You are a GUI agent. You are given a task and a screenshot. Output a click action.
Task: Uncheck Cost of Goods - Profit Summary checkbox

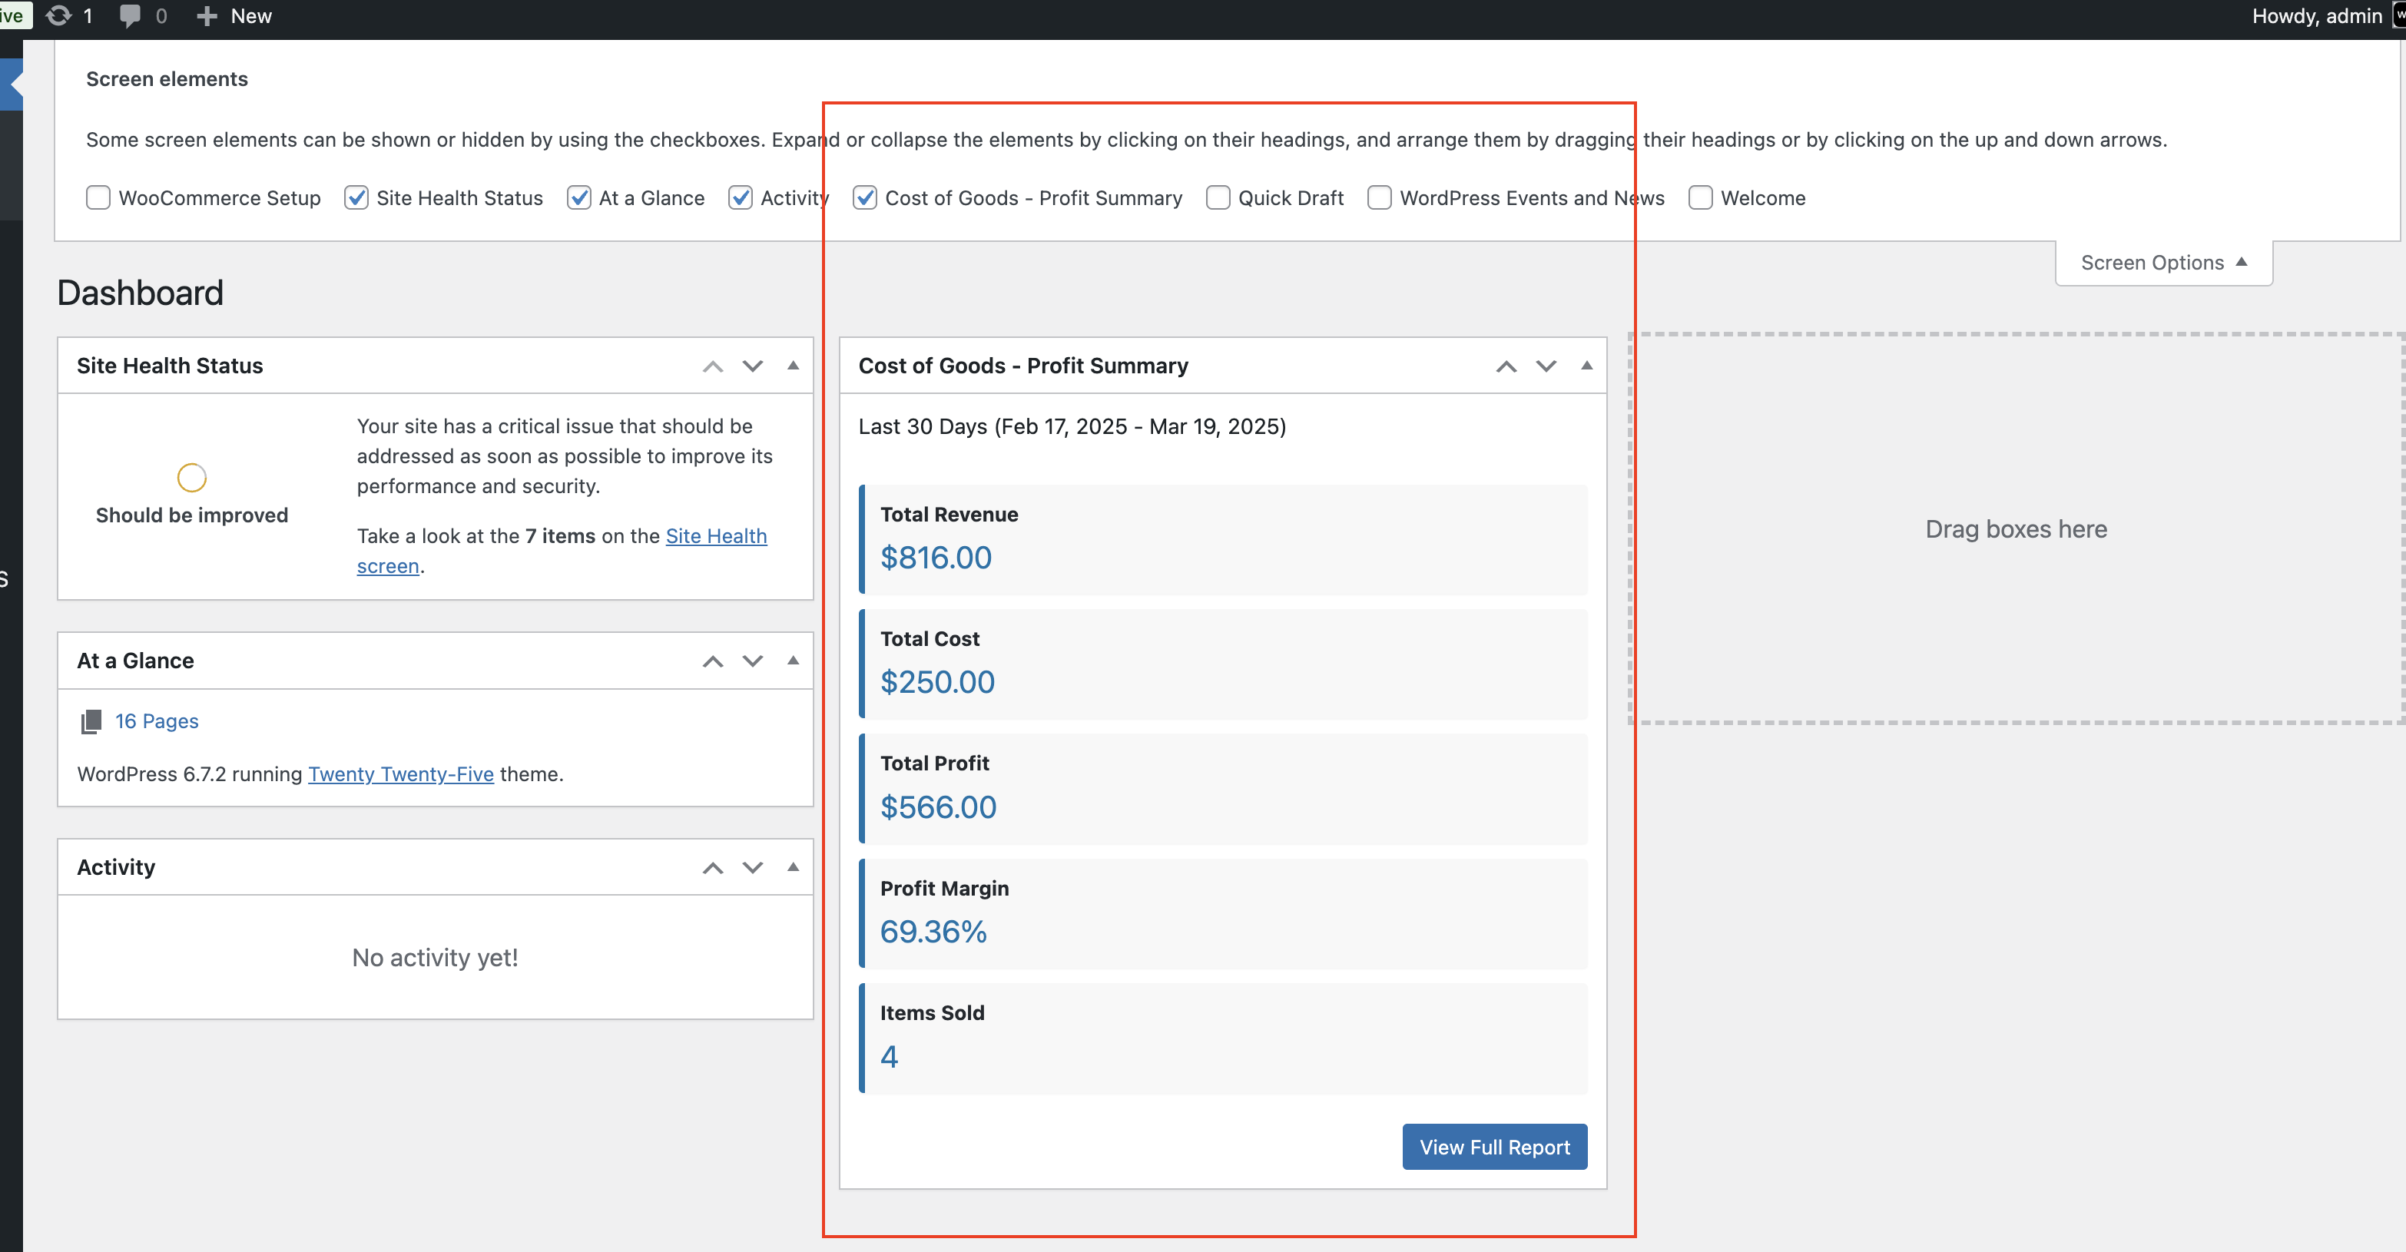865,198
